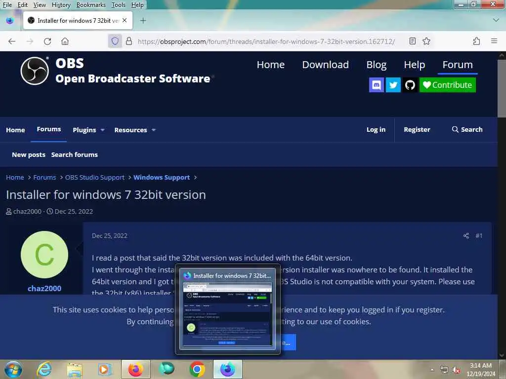Open the OBS Blog link
Image resolution: width=506 pixels, height=379 pixels.
click(376, 65)
